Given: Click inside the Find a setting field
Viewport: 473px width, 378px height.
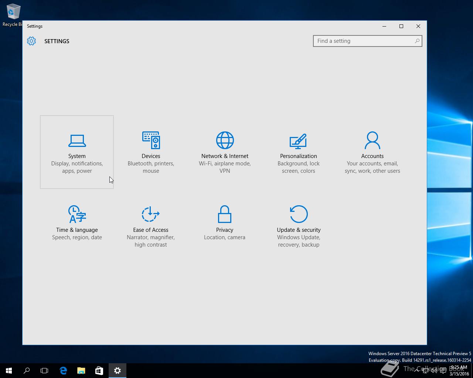Looking at the screenshot, I should click(367, 41).
